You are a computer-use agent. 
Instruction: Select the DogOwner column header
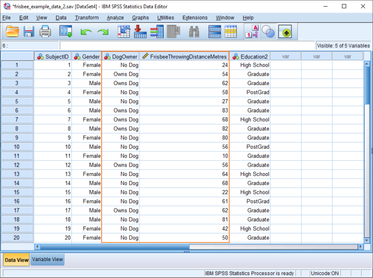[120, 56]
